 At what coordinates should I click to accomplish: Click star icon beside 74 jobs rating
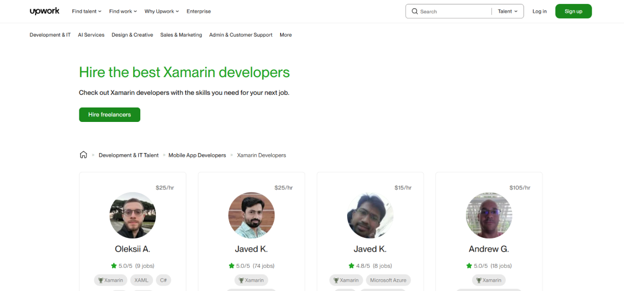pyautogui.click(x=232, y=266)
